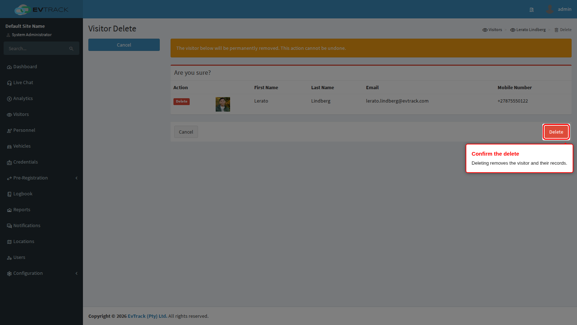Click the Visitors eye icon in sidebar
Screen dimensions: 577x325
(x=9, y=115)
